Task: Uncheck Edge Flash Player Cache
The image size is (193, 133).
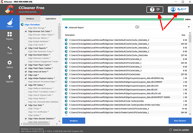Action: tap(26, 65)
